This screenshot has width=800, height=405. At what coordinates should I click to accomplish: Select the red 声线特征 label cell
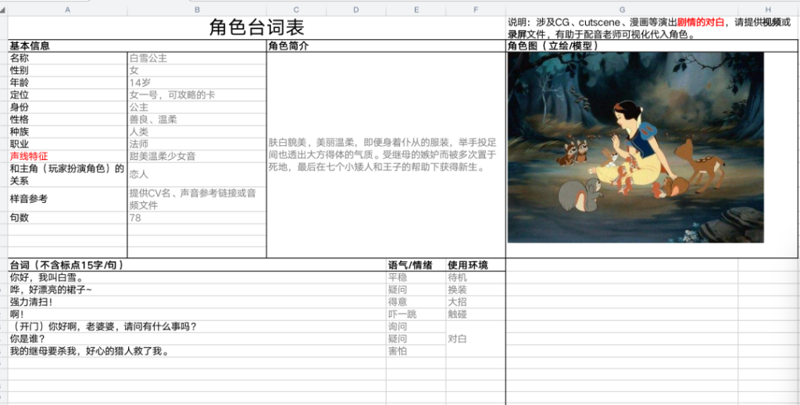pyautogui.click(x=68, y=156)
